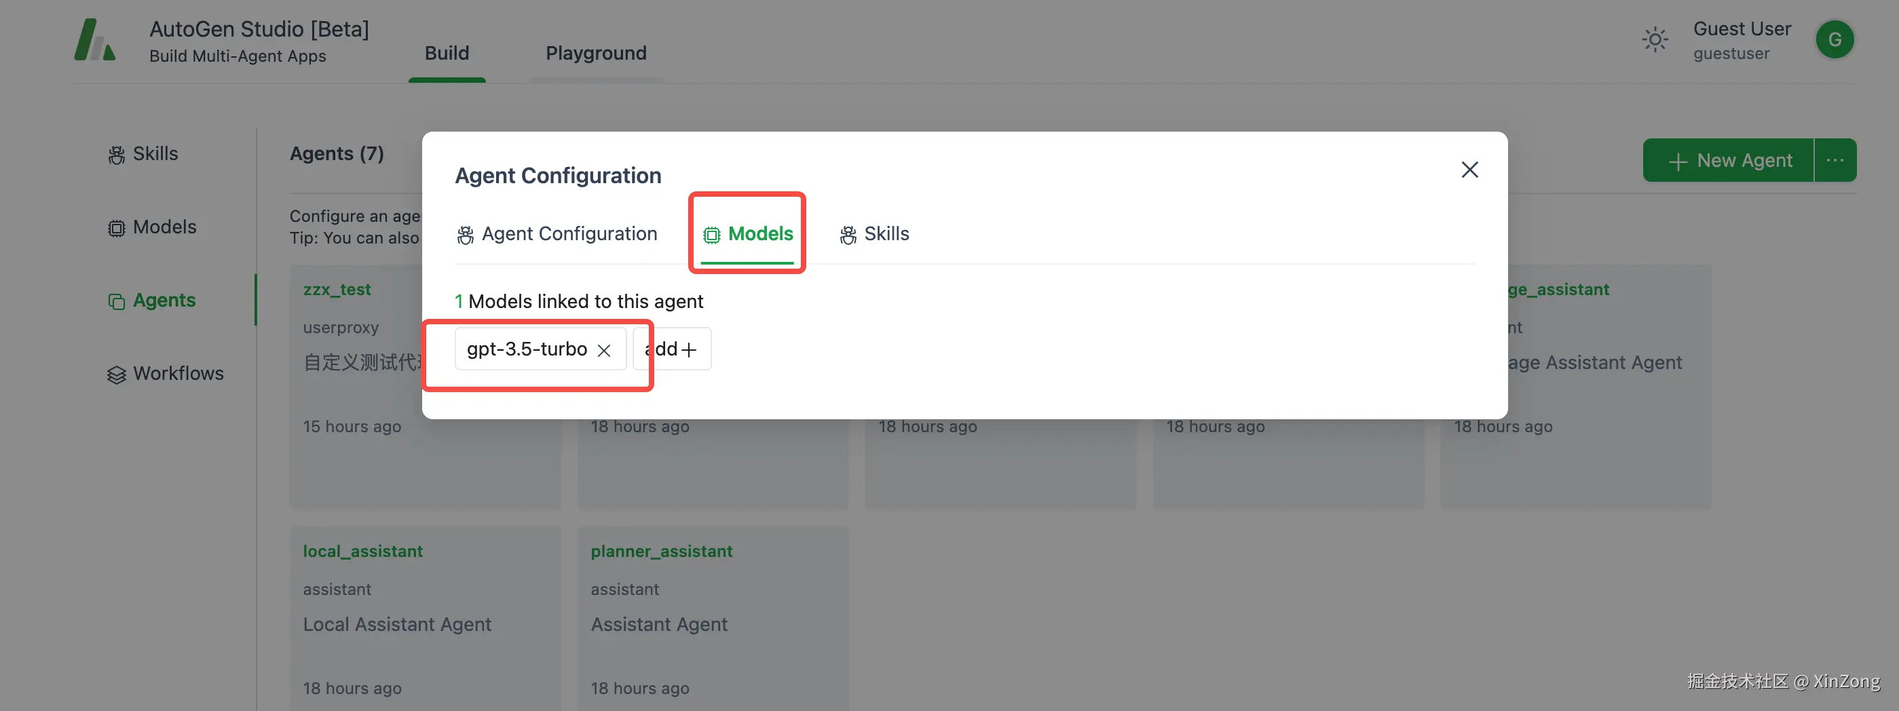Select Agents in the left sidebar
This screenshot has width=1899, height=711.
(x=153, y=301)
